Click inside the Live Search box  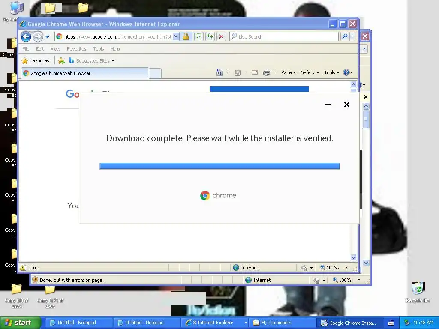pos(284,37)
